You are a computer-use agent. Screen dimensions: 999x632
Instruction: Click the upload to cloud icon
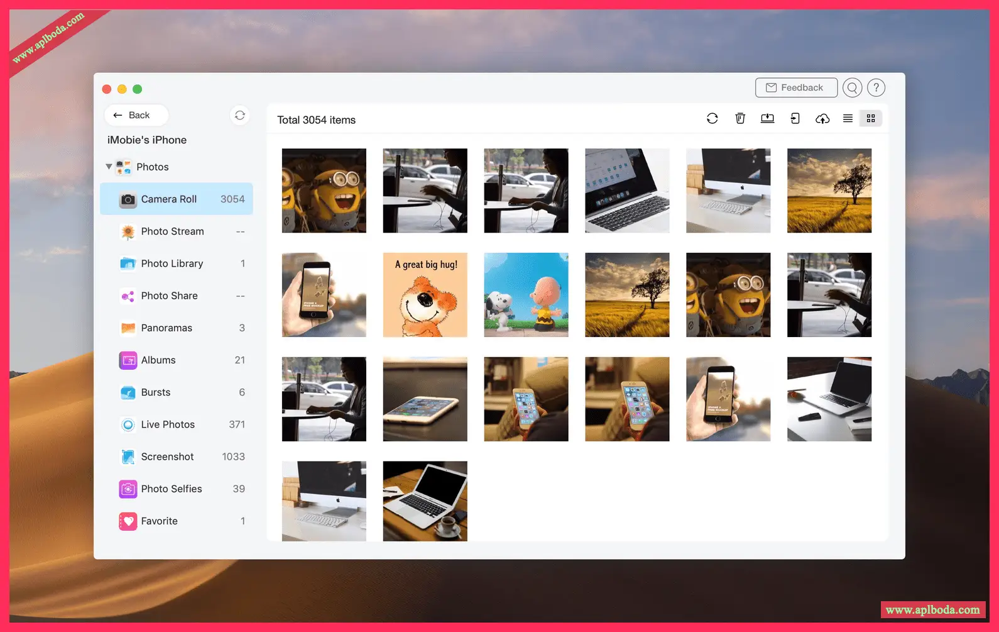[x=822, y=118]
